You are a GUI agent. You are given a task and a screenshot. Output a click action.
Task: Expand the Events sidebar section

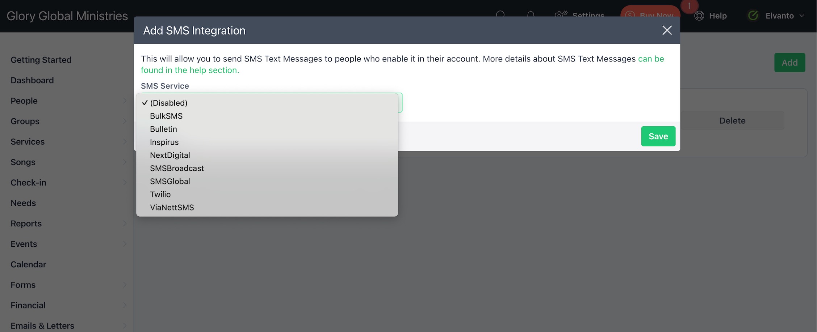[x=68, y=244]
